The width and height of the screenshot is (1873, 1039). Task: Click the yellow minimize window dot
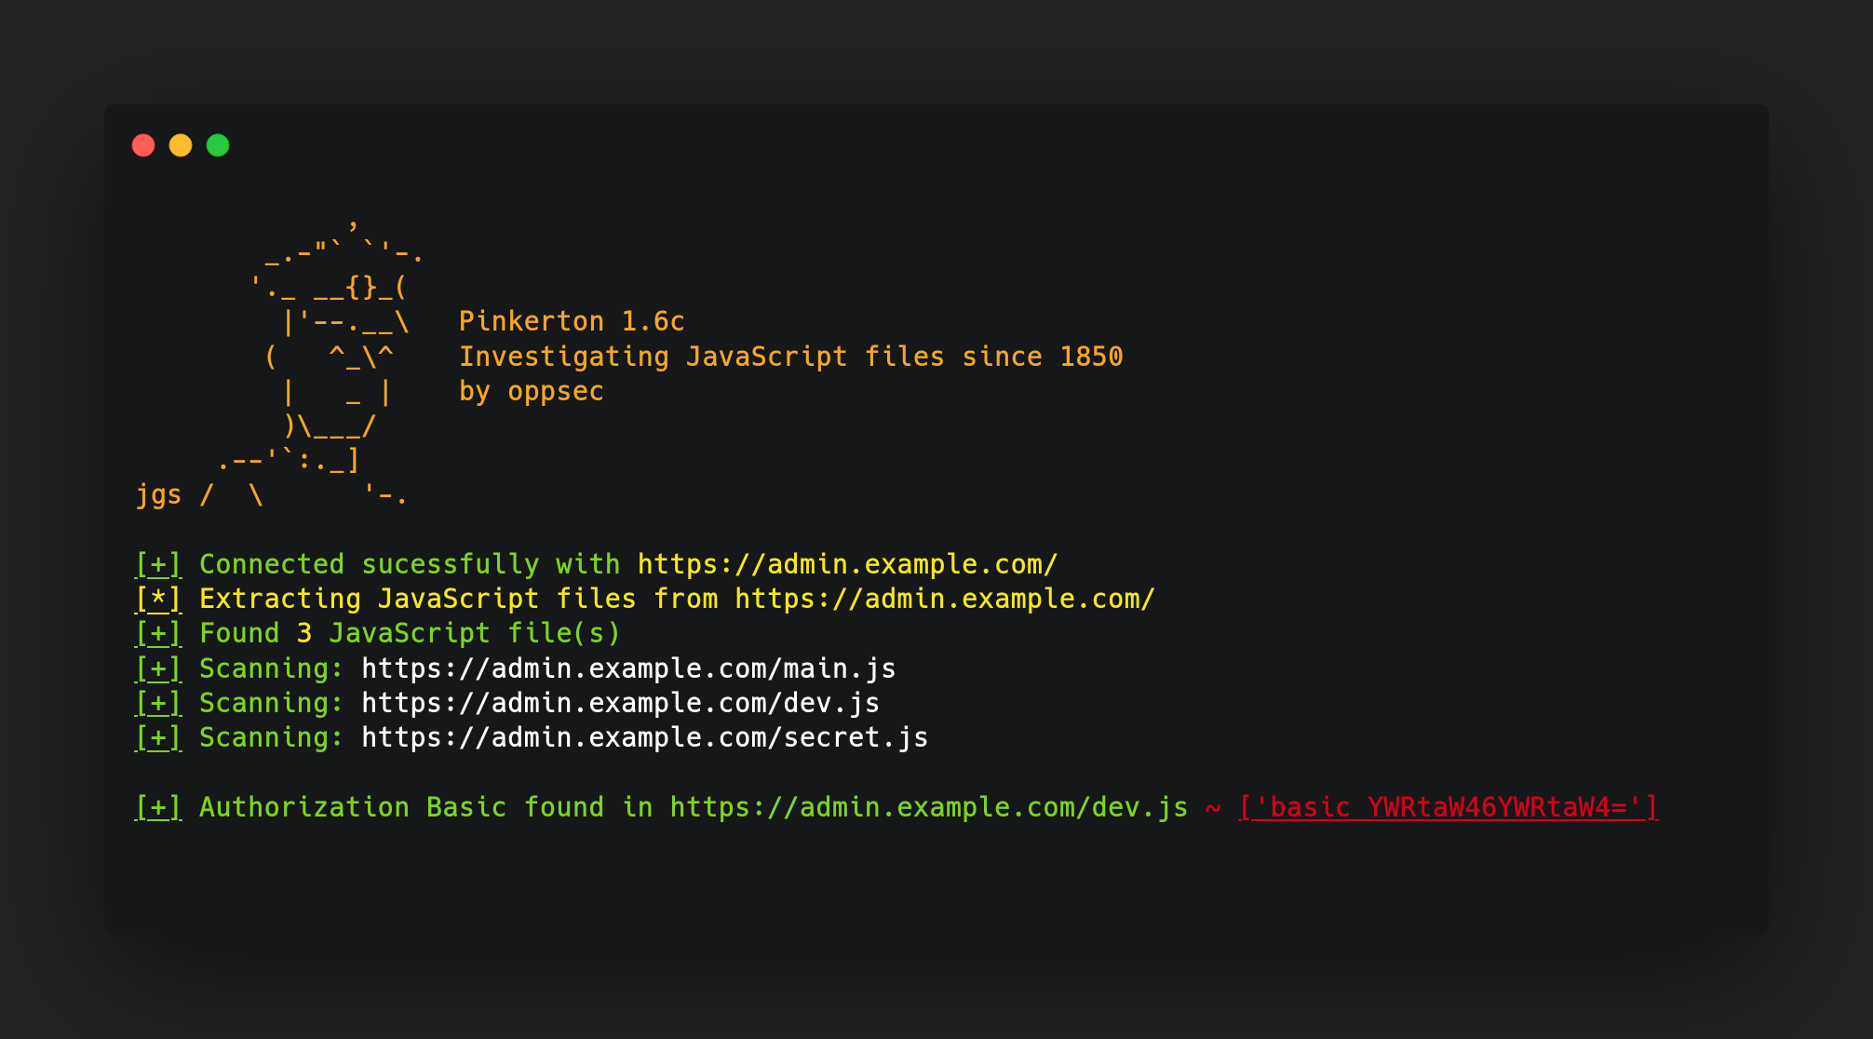click(181, 145)
